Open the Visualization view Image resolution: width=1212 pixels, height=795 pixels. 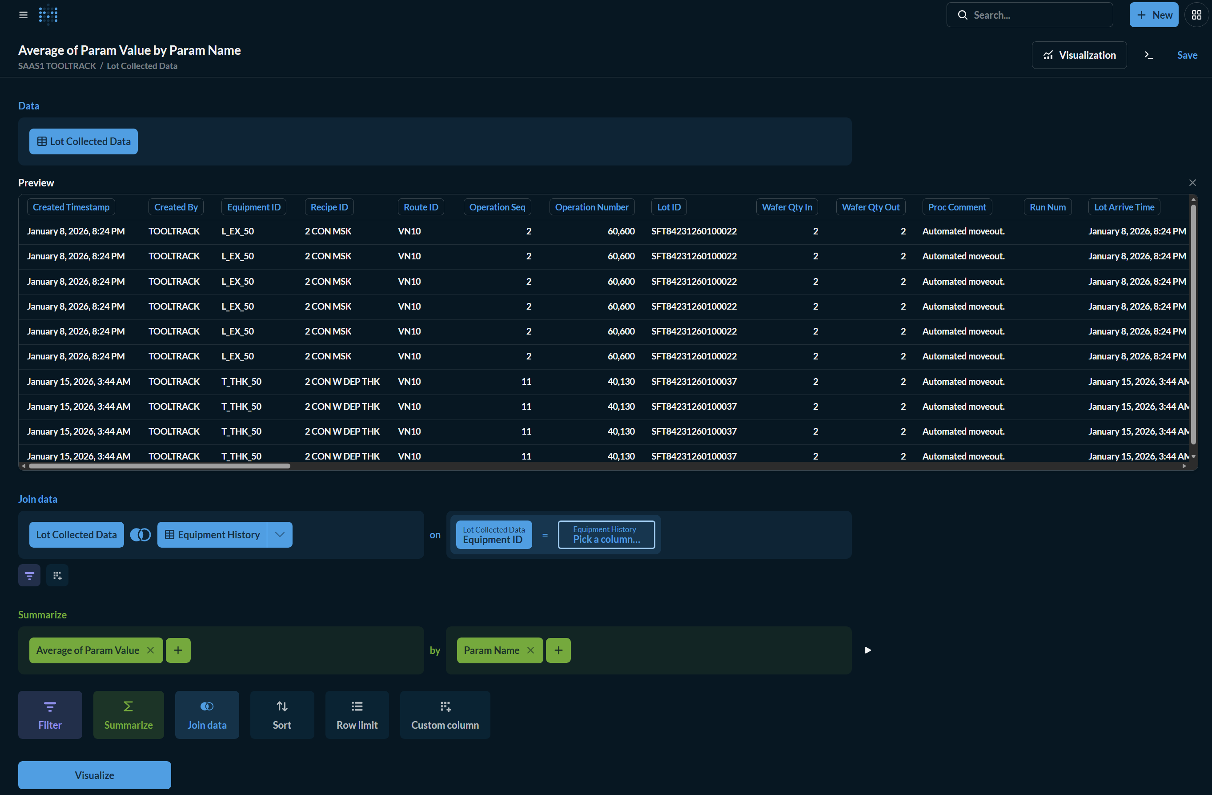pos(1079,55)
